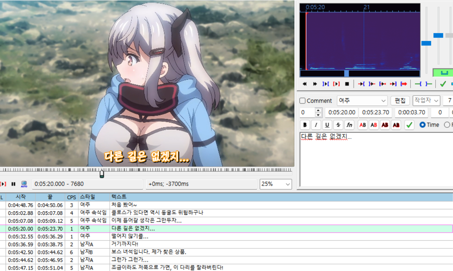Image resolution: width=453 pixels, height=271 pixels.
Task: Toggle the green link button between the sliders
Action: [x=443, y=72]
